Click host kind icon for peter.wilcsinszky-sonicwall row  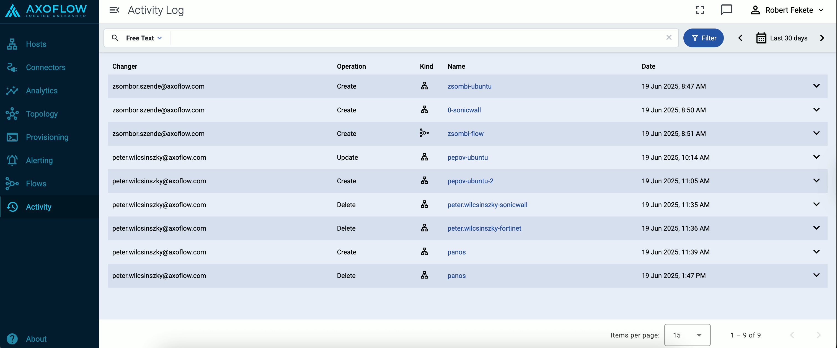point(424,204)
